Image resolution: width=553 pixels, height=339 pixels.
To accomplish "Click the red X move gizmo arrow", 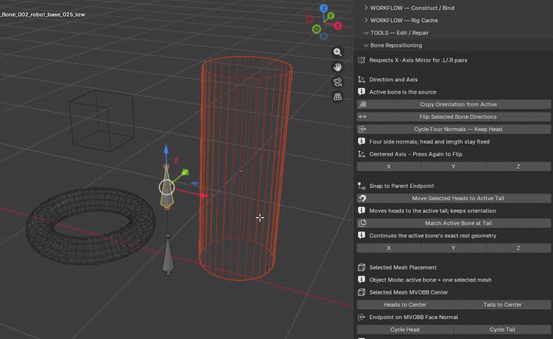I will point(203,195).
